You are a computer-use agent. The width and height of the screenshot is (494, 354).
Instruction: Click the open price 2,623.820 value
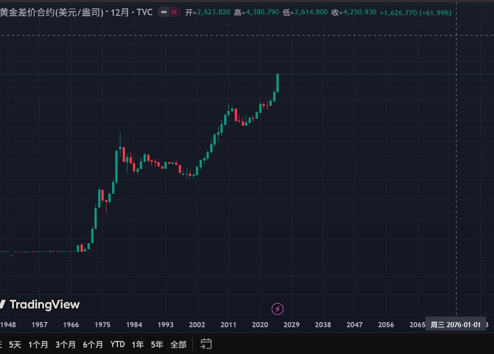(213, 12)
